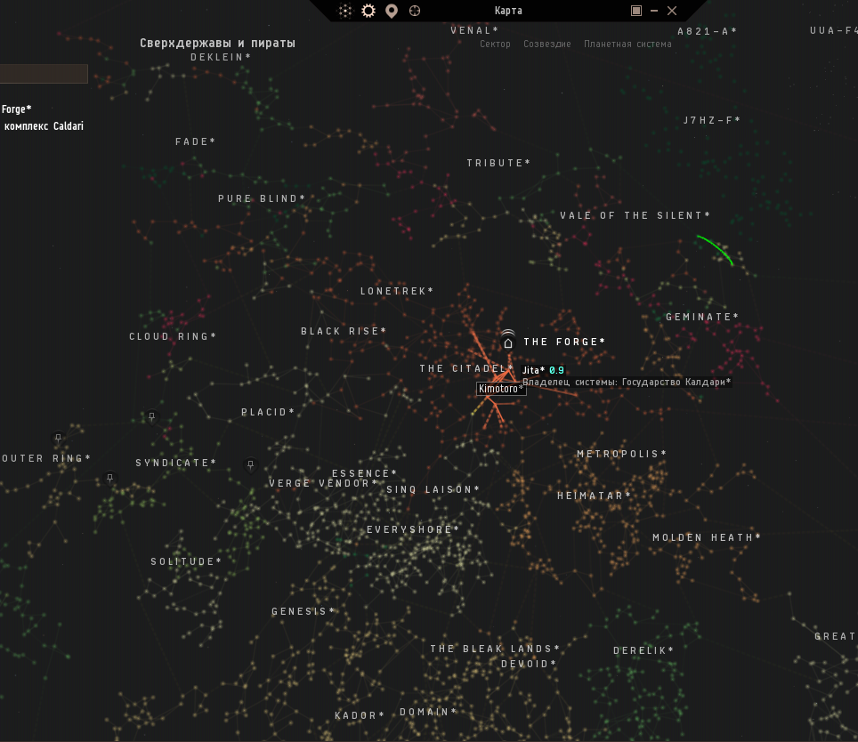This screenshot has height=742, width=858.
Task: Select EVERYSHORE region label
Action: [413, 530]
